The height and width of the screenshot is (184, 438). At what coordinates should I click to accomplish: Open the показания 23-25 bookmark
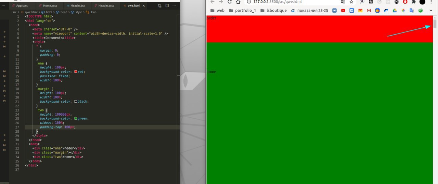pyautogui.click(x=309, y=10)
